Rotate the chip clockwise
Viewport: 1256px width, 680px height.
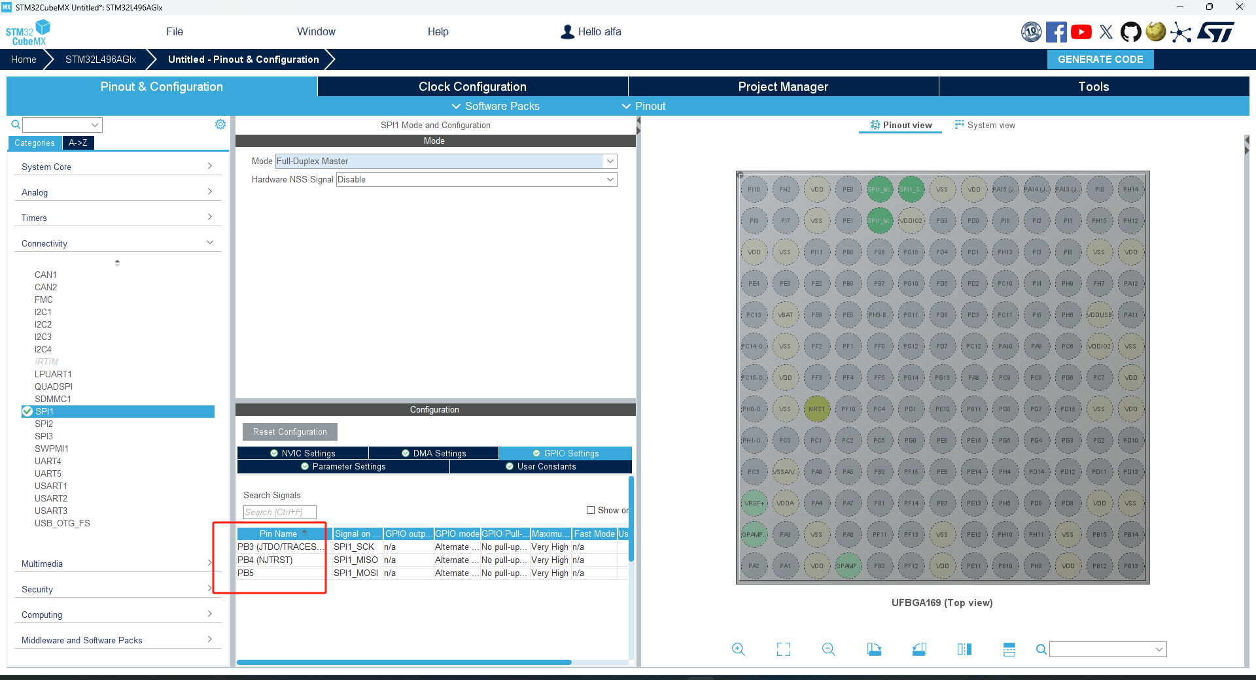pyautogui.click(x=874, y=649)
